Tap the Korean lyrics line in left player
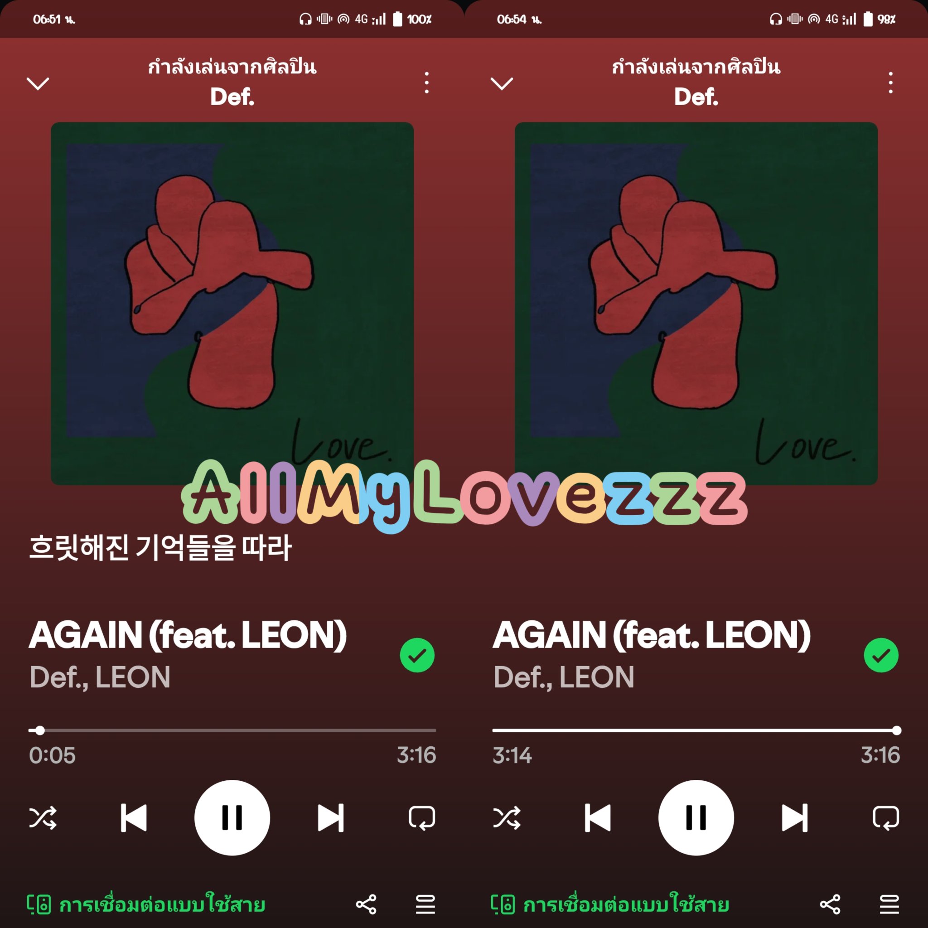928x928 pixels. point(160,547)
